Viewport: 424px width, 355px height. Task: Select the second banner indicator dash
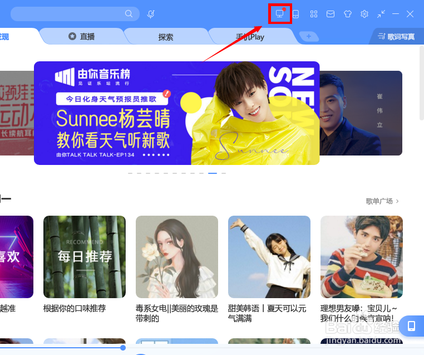tap(139, 173)
